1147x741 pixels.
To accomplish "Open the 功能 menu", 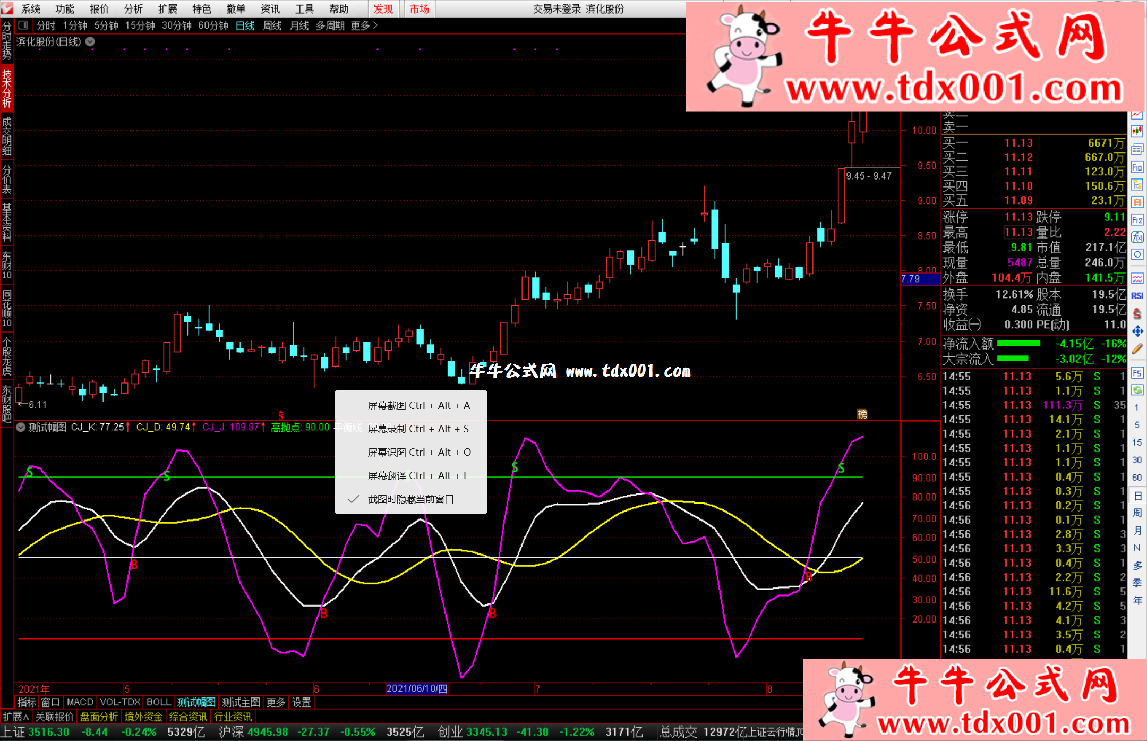I will 65,9.
